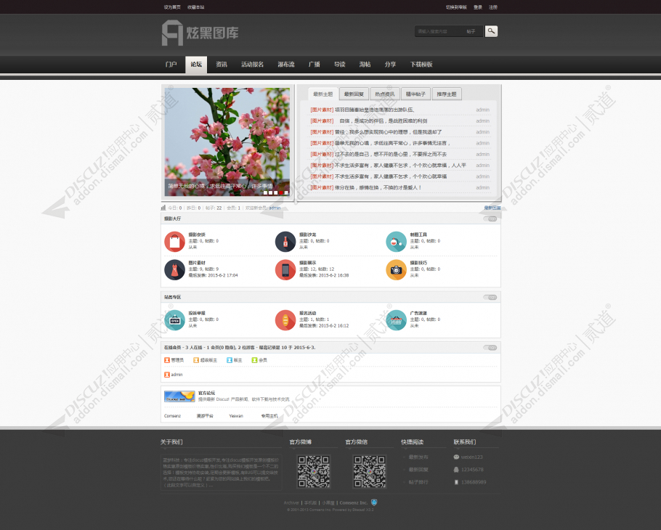Click the blue 版主 group icon

(230, 360)
